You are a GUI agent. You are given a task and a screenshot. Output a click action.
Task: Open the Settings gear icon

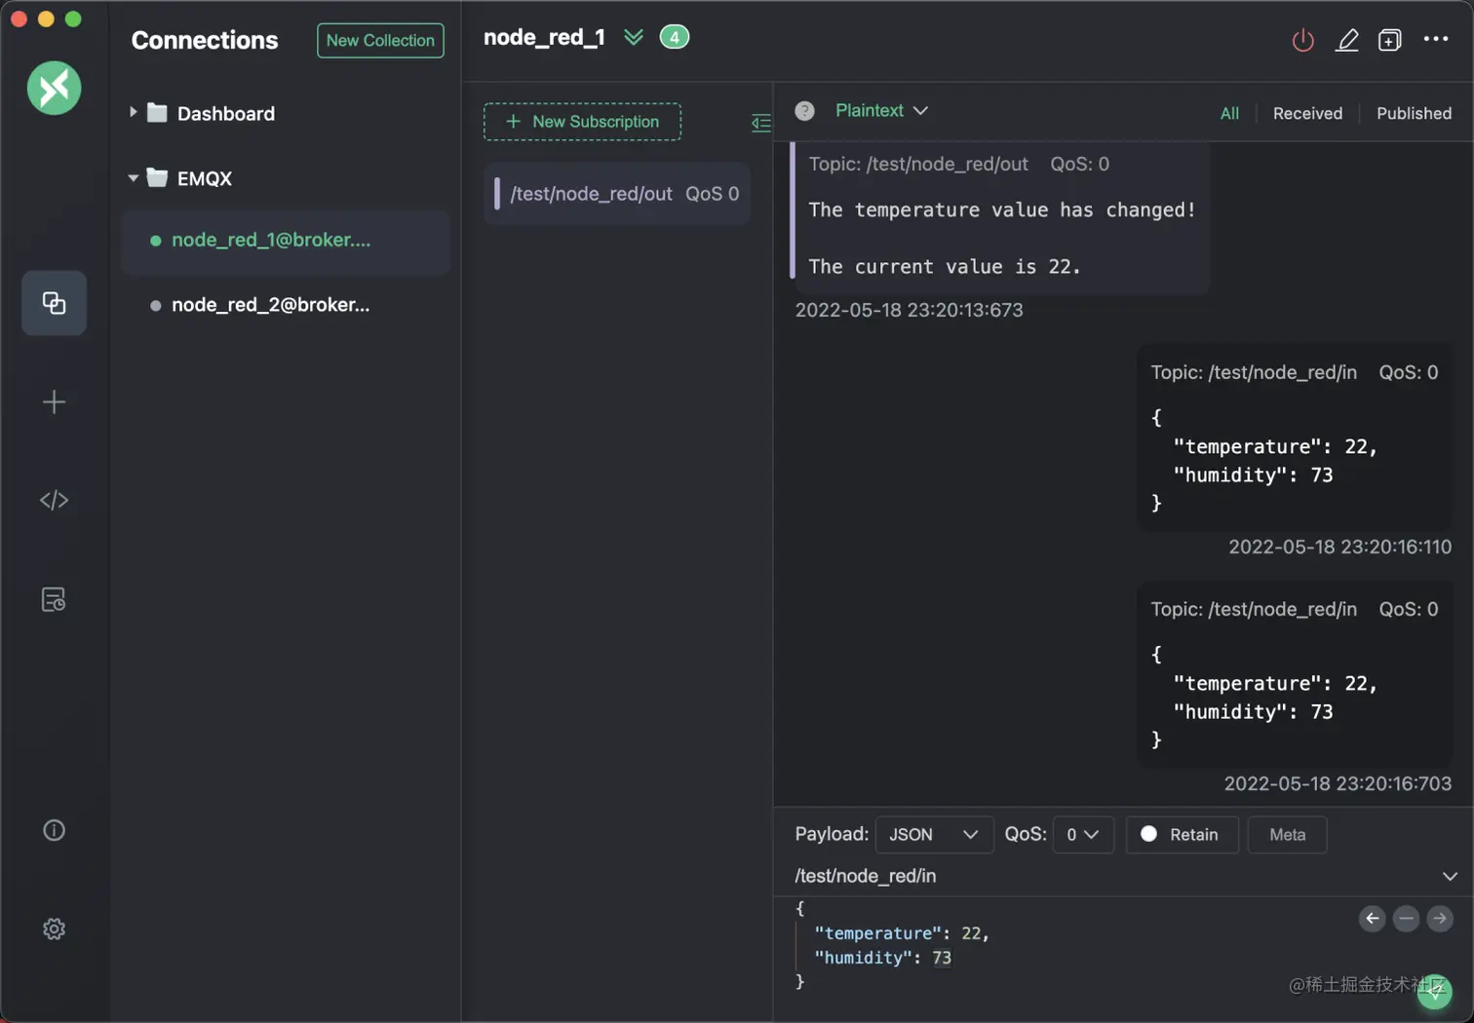click(54, 929)
